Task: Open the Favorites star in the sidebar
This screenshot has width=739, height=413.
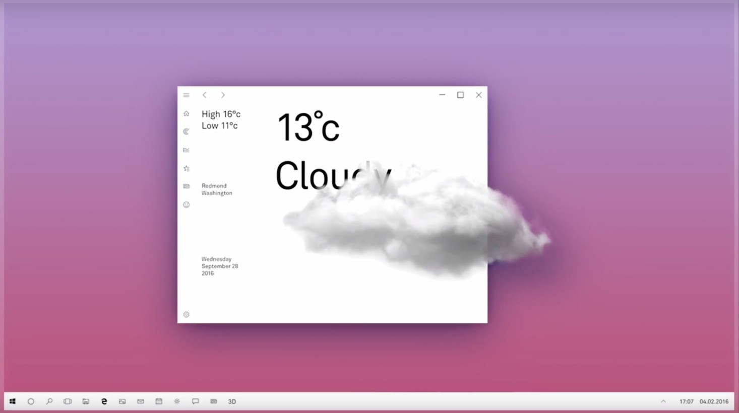Action: 186,168
